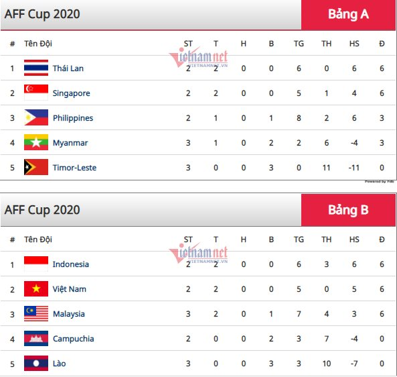
Task: Click the Tên Đội header in Bảng A
Action: point(38,44)
